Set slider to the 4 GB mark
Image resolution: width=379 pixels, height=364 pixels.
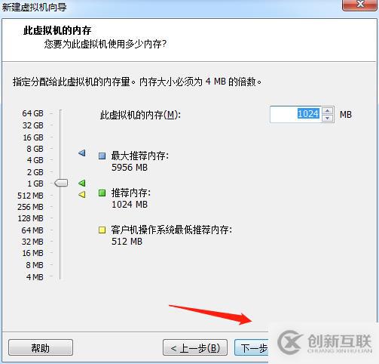tap(60, 160)
